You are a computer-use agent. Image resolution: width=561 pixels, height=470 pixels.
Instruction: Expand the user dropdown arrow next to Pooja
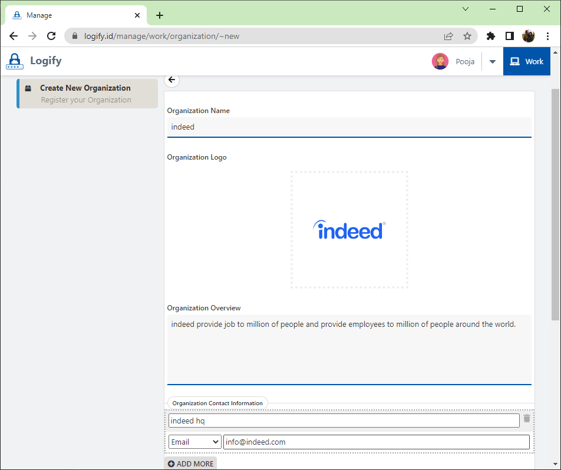click(x=493, y=62)
